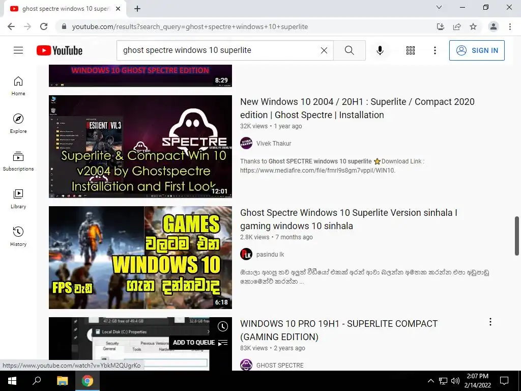The image size is (521, 391).
Task: Open the volume tray icon
Action: (455, 381)
